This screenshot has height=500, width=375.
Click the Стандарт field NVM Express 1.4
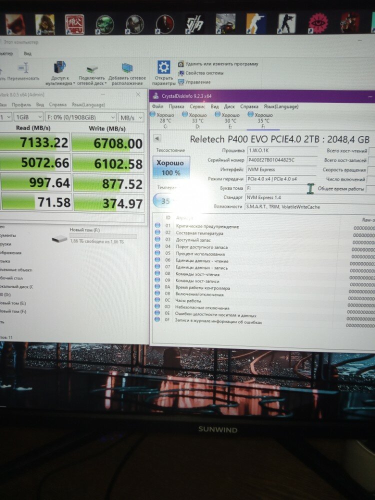(x=310, y=197)
